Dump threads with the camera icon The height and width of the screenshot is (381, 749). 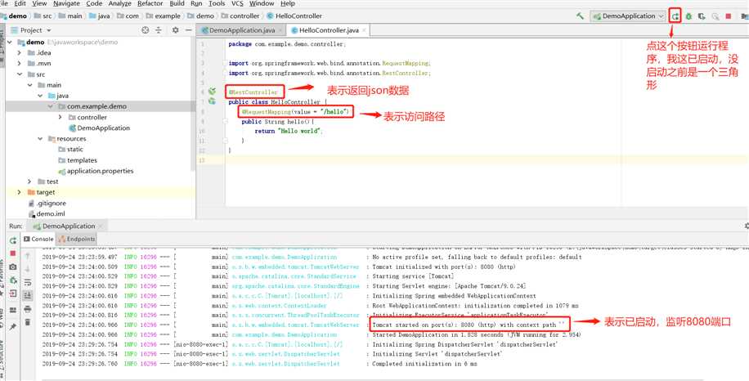13,267
